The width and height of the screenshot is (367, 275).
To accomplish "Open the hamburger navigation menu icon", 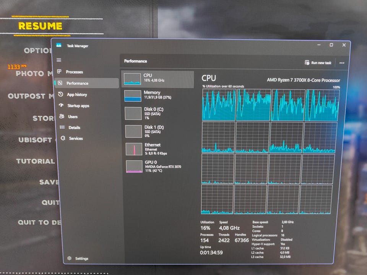I will [59, 60].
